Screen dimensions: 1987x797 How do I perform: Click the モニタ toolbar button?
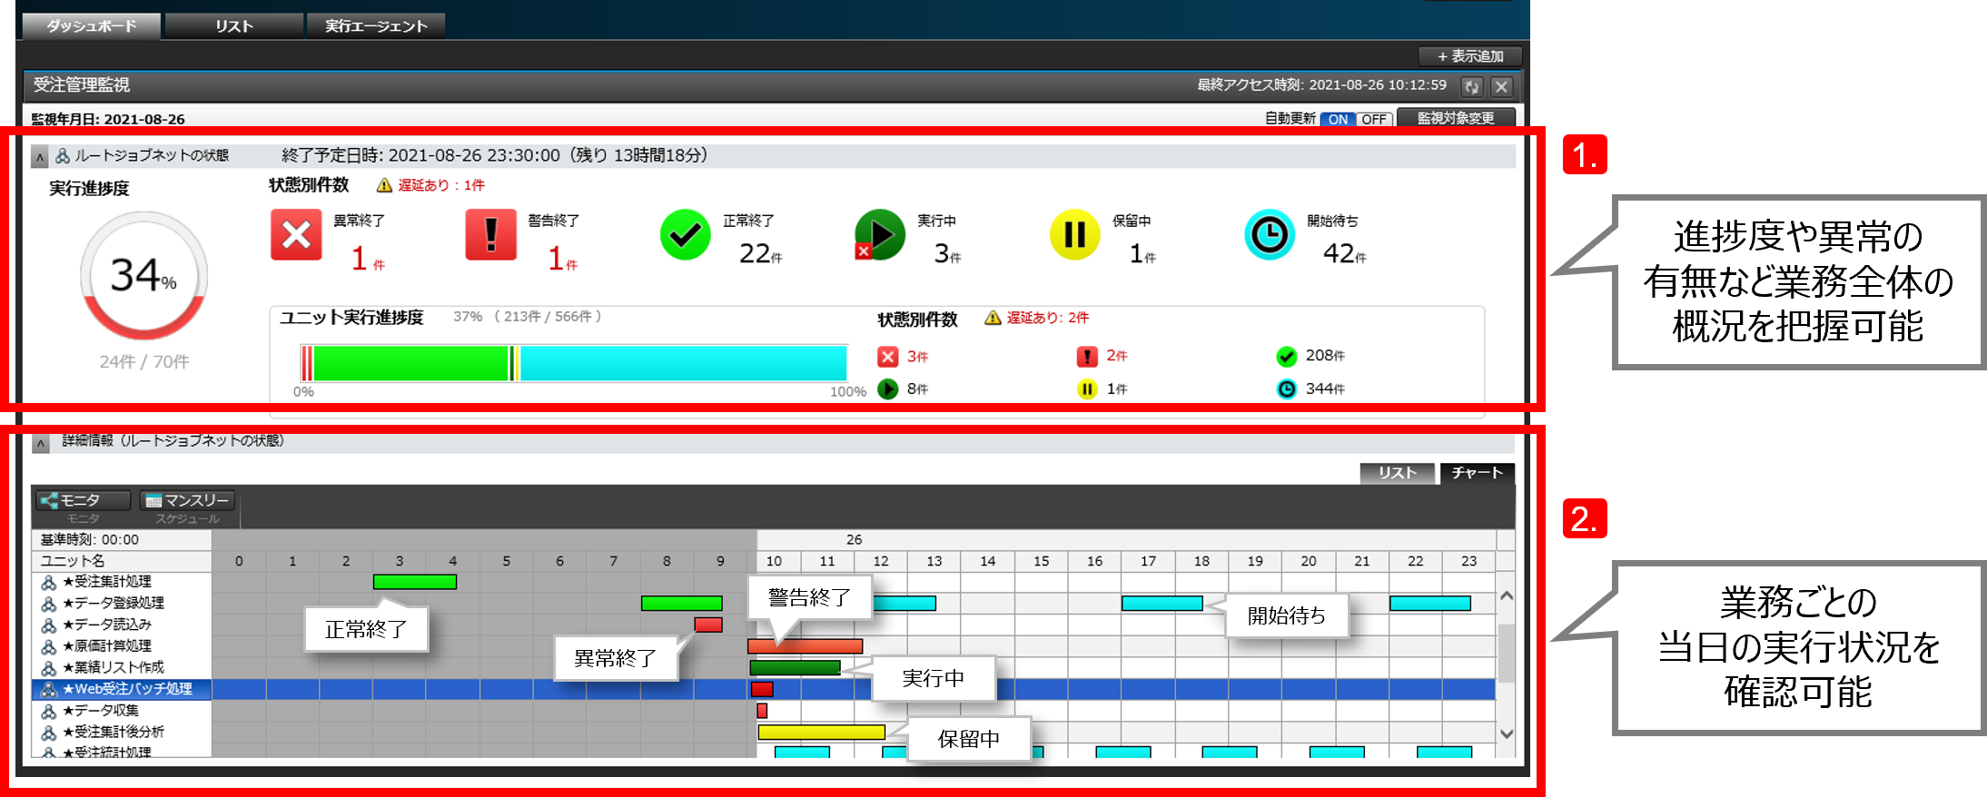(x=82, y=500)
